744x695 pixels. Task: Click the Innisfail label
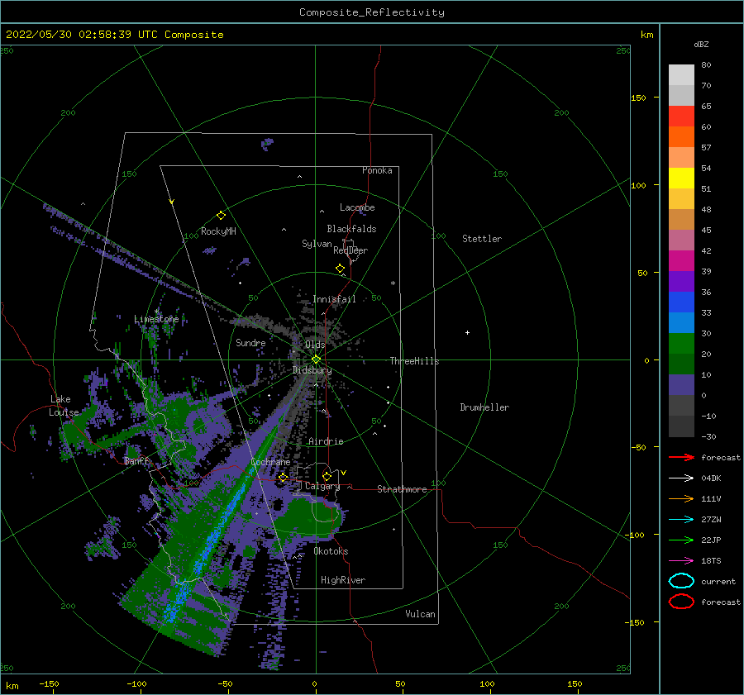coord(334,299)
